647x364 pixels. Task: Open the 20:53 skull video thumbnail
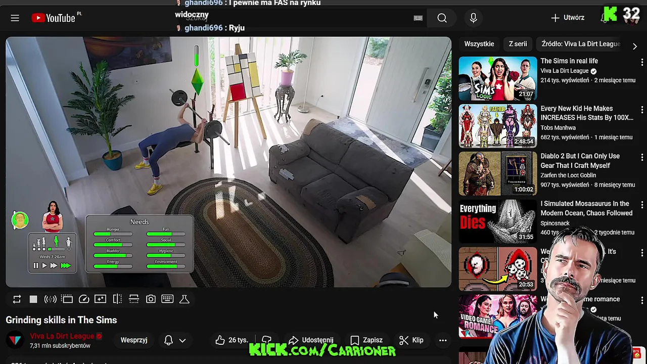(498, 268)
